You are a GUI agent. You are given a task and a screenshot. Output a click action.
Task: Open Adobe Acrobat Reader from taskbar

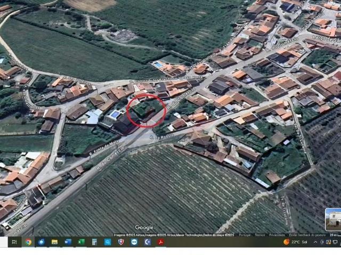(160, 242)
